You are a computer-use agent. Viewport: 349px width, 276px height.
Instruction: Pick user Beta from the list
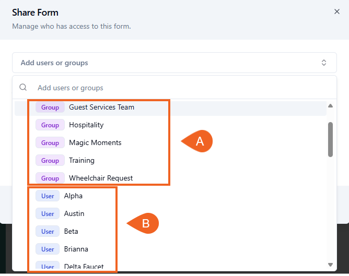[71, 232]
